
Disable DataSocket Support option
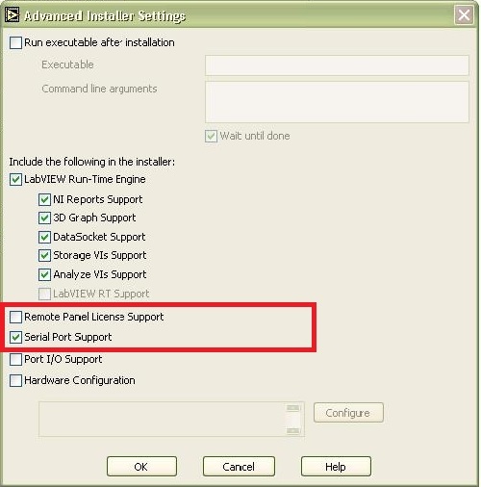point(44,237)
